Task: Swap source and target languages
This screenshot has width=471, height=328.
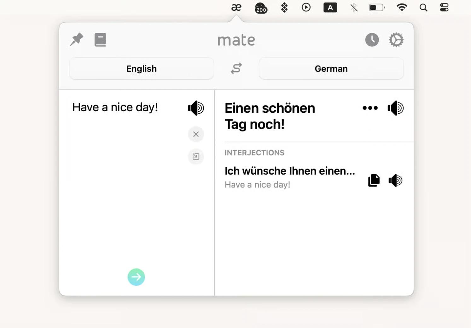Action: point(236,68)
